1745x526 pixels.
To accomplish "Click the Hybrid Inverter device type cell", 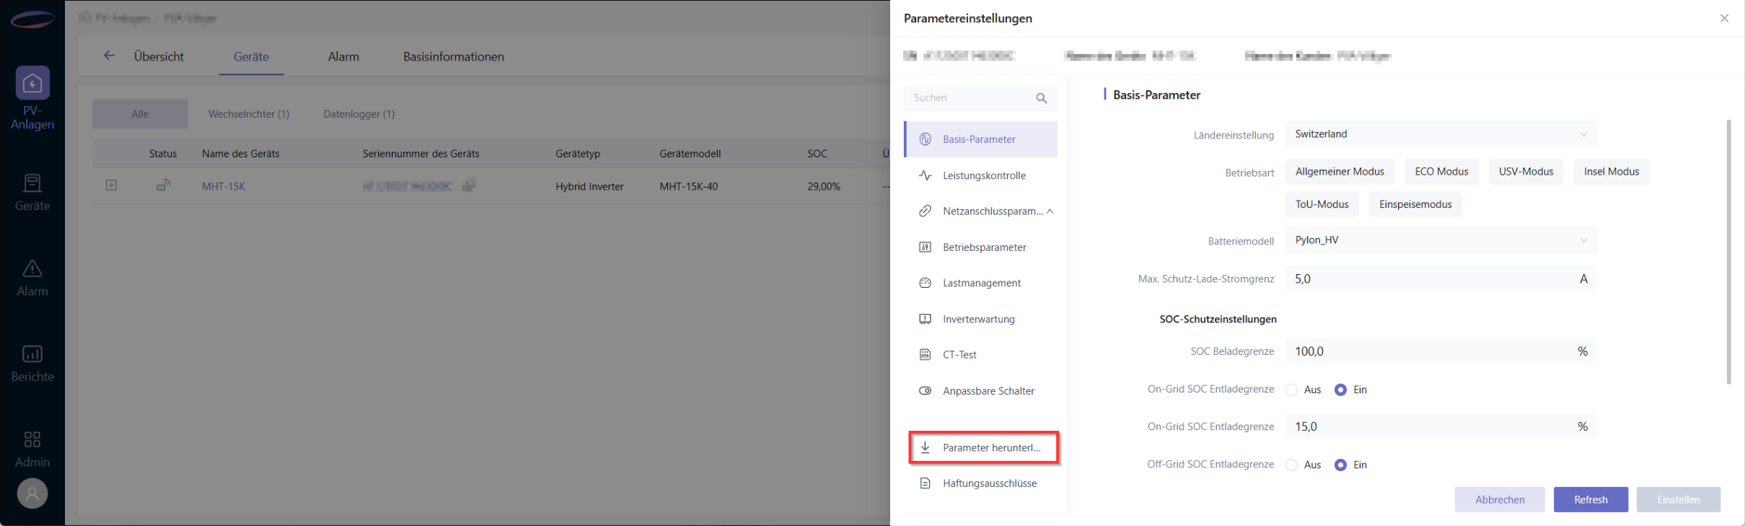I will (x=589, y=186).
